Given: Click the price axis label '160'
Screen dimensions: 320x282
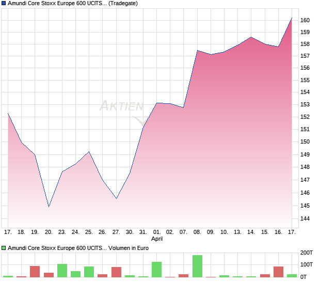Looking at the screenshot, I should coord(305,20).
